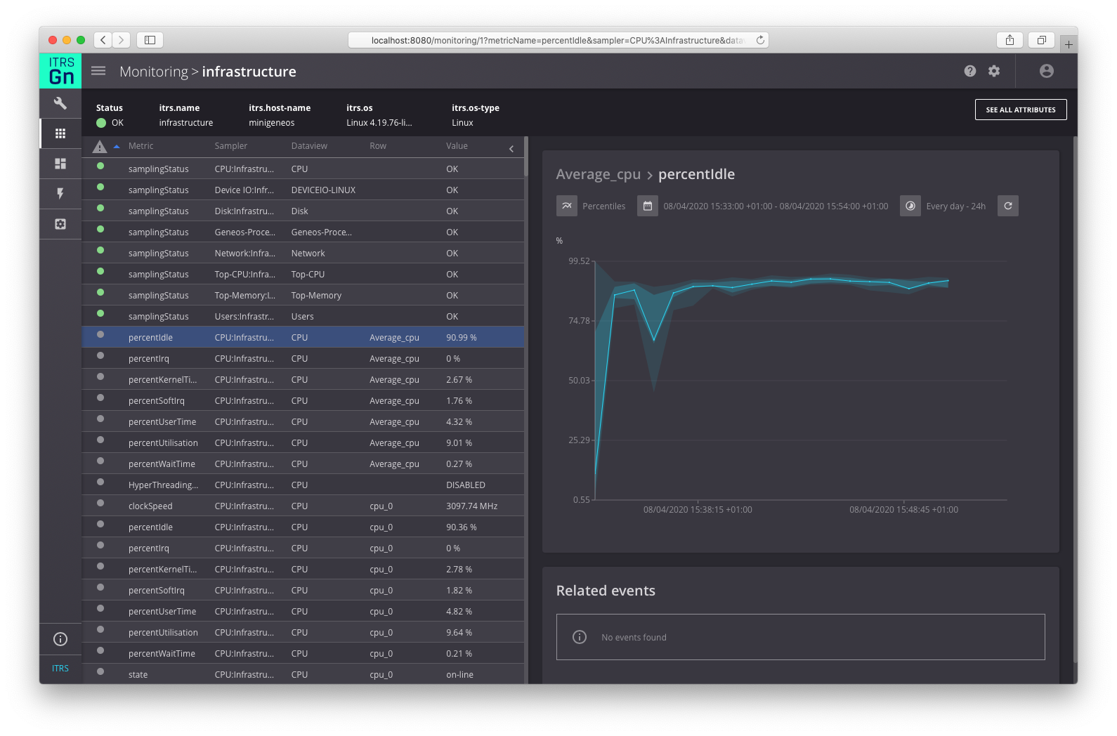Open a new Safari tab
This screenshot has height=736, width=1117.
point(1069,44)
